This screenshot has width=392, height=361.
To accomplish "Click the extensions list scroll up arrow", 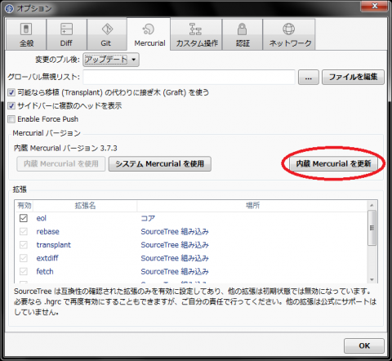I will tap(372, 205).
